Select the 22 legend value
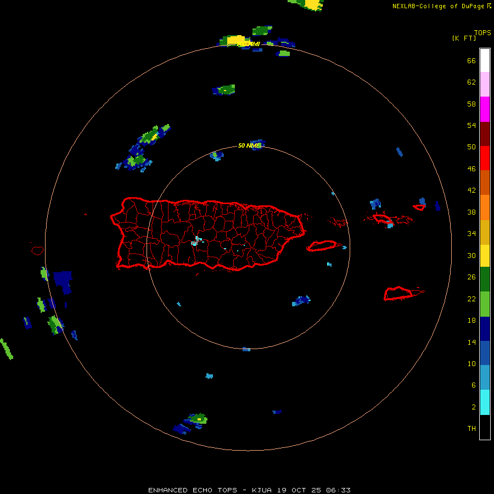Image resolution: width=494 pixels, height=494 pixels. pyautogui.click(x=471, y=299)
